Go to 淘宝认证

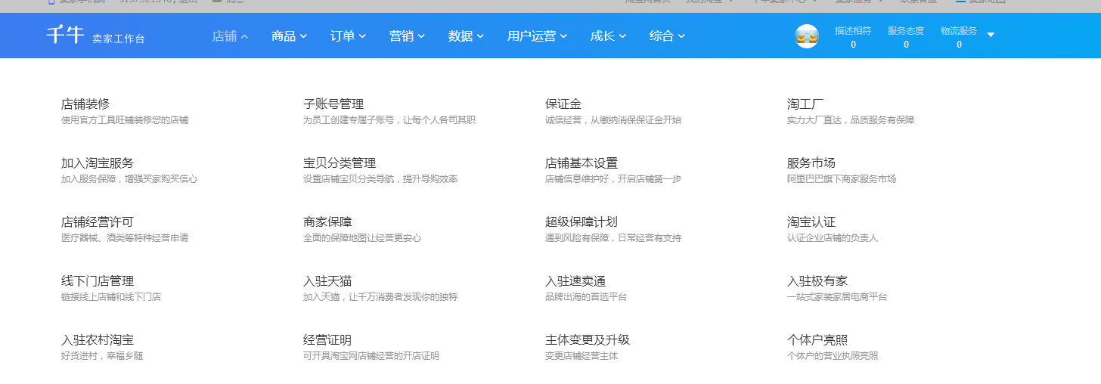[811, 221]
